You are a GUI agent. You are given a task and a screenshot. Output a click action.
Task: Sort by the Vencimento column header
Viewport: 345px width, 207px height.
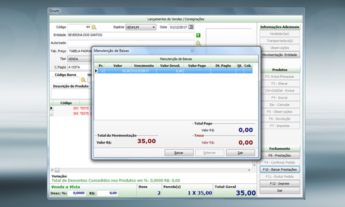coord(144,66)
